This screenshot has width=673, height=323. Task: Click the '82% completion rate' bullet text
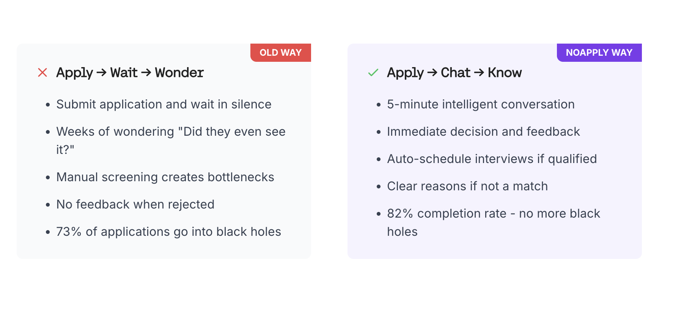coord(494,223)
